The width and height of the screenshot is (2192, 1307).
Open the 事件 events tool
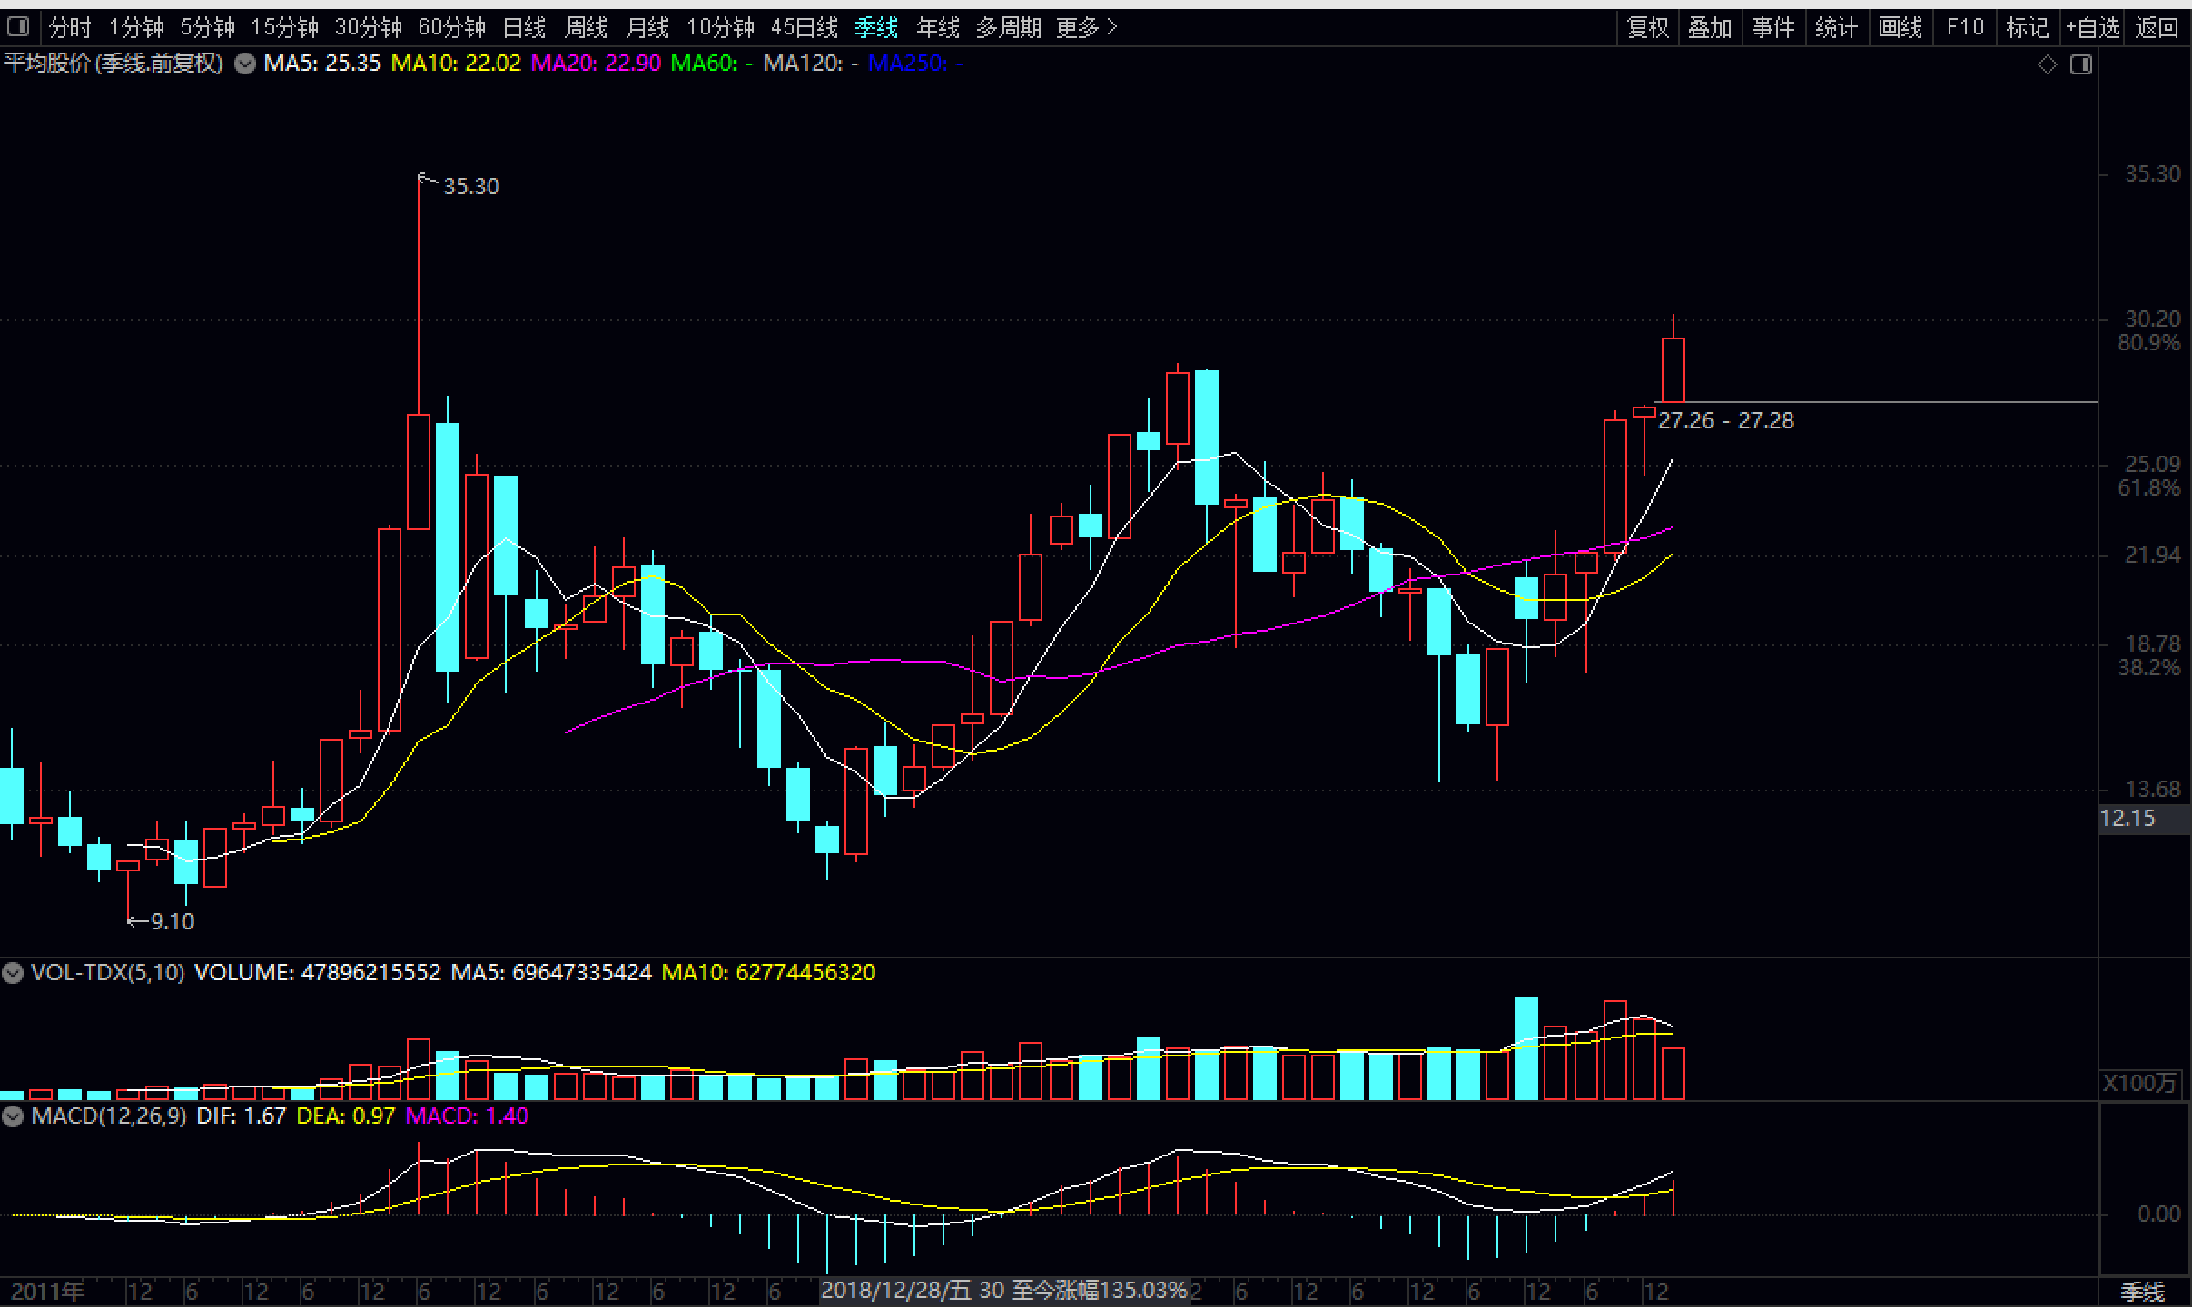(1772, 27)
